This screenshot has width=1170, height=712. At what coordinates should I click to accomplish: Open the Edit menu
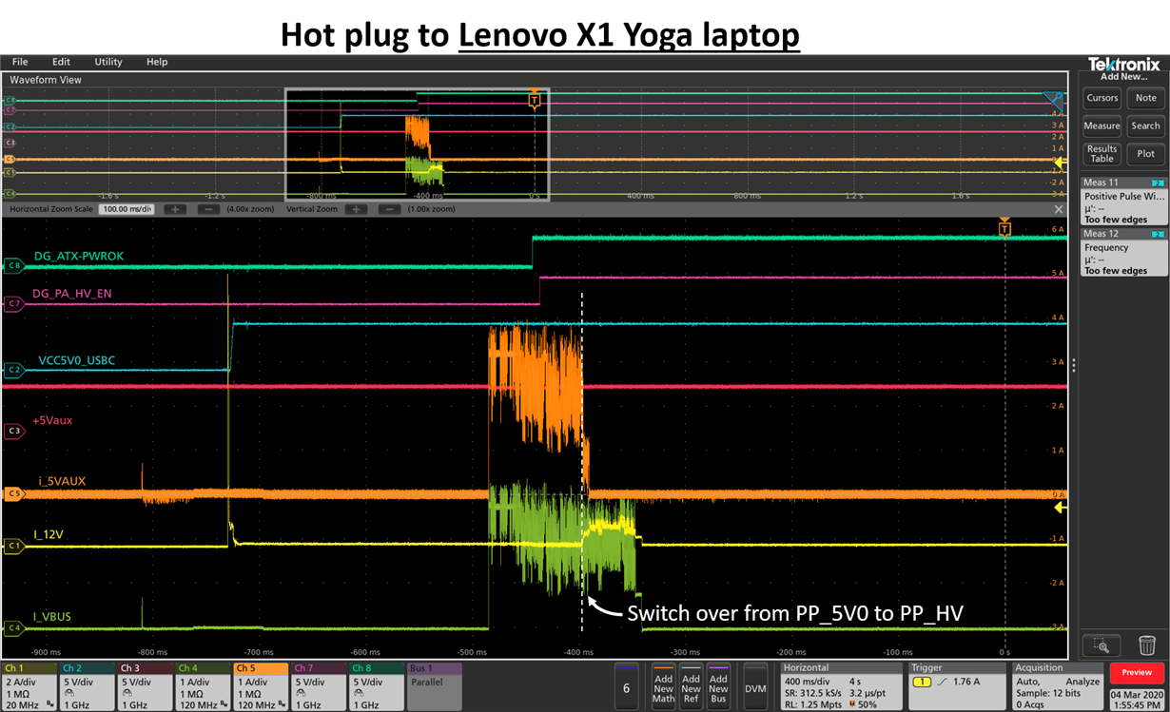point(61,62)
